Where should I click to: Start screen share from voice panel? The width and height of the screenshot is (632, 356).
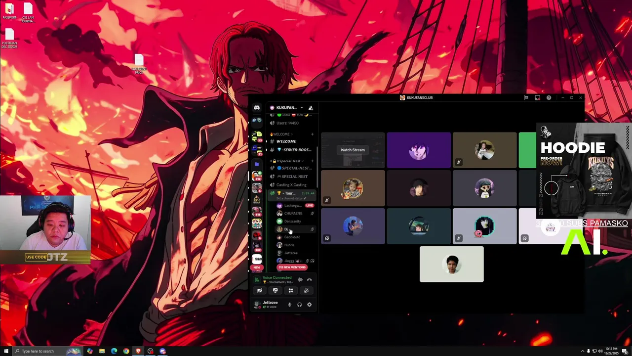275,291
